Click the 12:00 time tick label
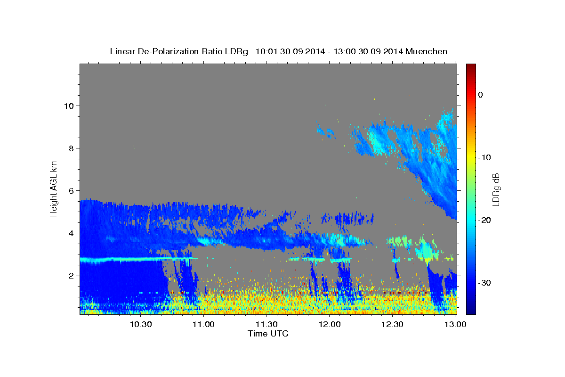Viewport: 565px width, 377px height. click(330, 324)
